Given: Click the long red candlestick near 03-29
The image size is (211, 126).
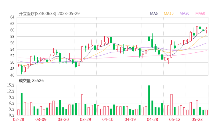Looking at the screenshot, I should click(82, 54).
